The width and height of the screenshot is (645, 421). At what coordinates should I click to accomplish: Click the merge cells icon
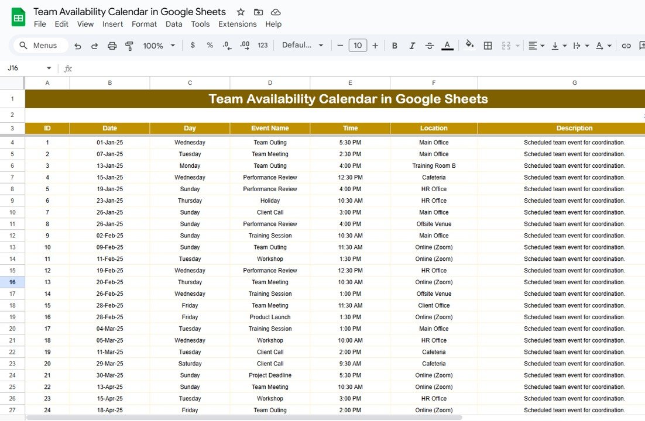point(506,46)
